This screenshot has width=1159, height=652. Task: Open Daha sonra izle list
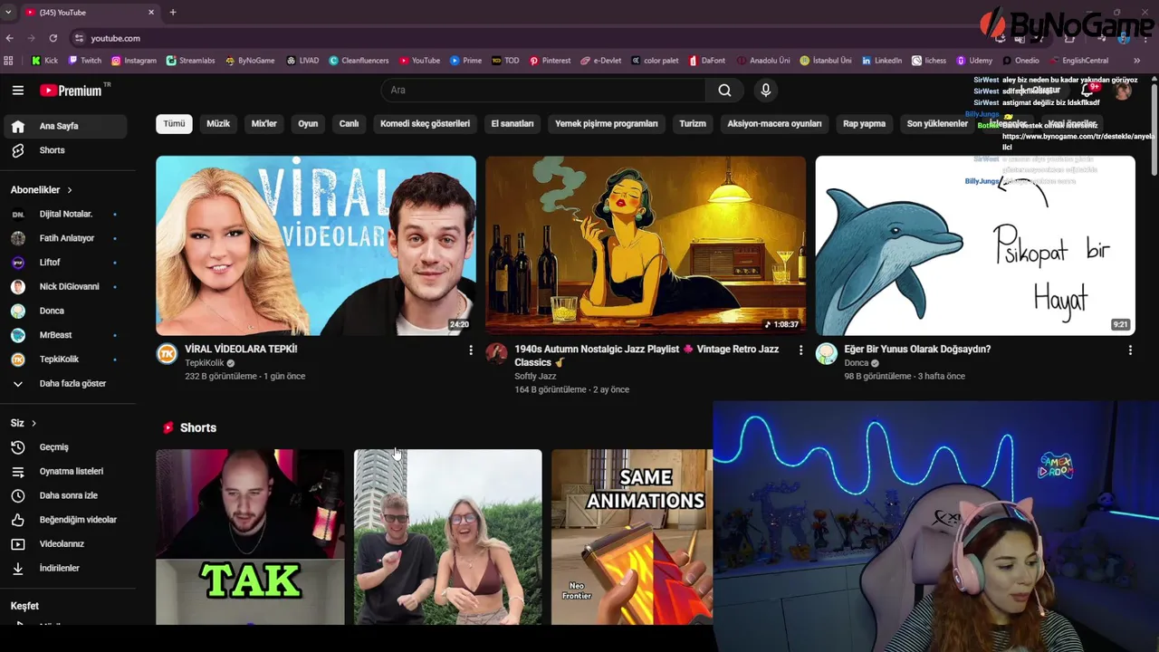pyautogui.click(x=65, y=495)
